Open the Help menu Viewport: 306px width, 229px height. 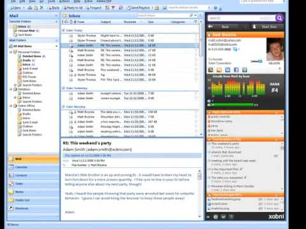pos(77,1)
